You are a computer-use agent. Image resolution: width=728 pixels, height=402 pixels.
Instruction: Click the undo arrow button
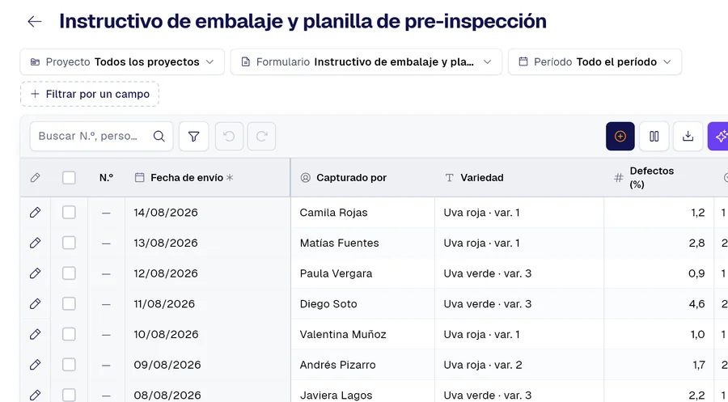click(229, 137)
